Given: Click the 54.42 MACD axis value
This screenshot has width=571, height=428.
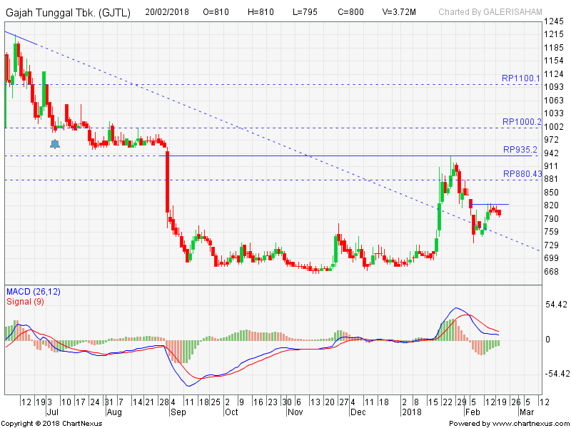Looking at the screenshot, I should pyautogui.click(x=555, y=305).
